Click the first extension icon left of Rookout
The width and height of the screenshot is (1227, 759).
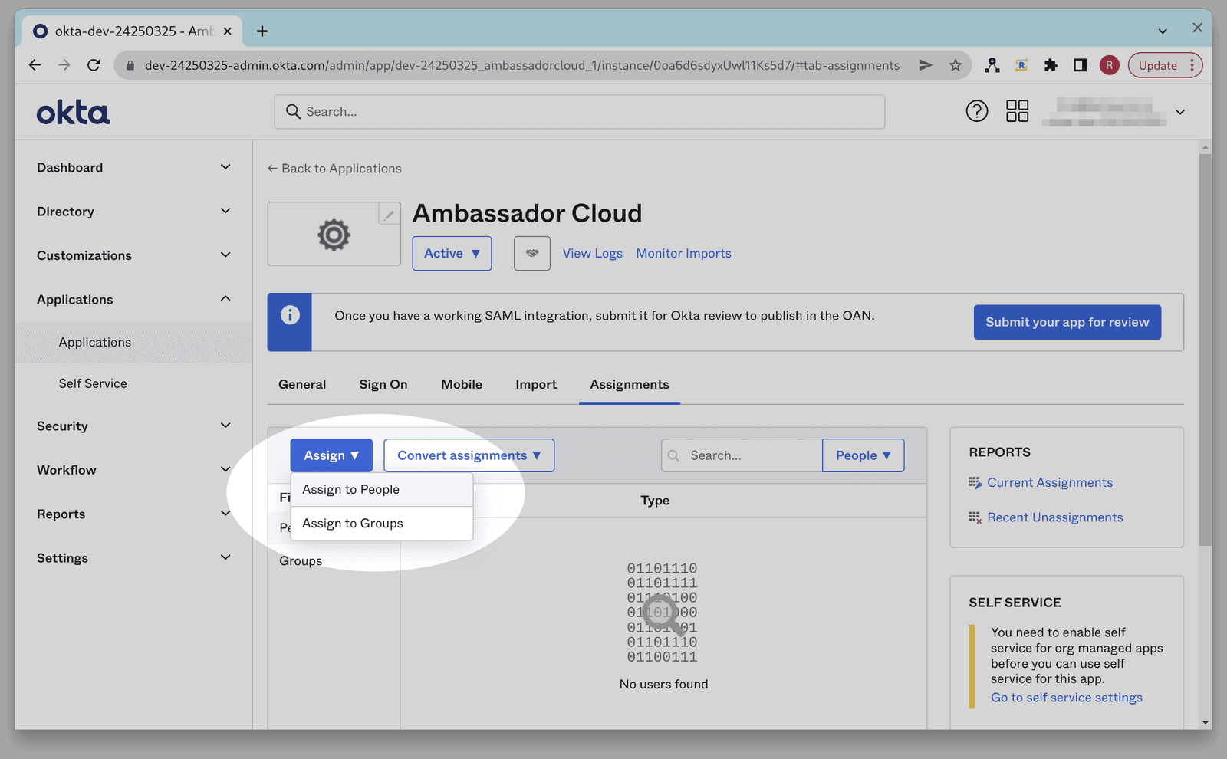tap(992, 65)
